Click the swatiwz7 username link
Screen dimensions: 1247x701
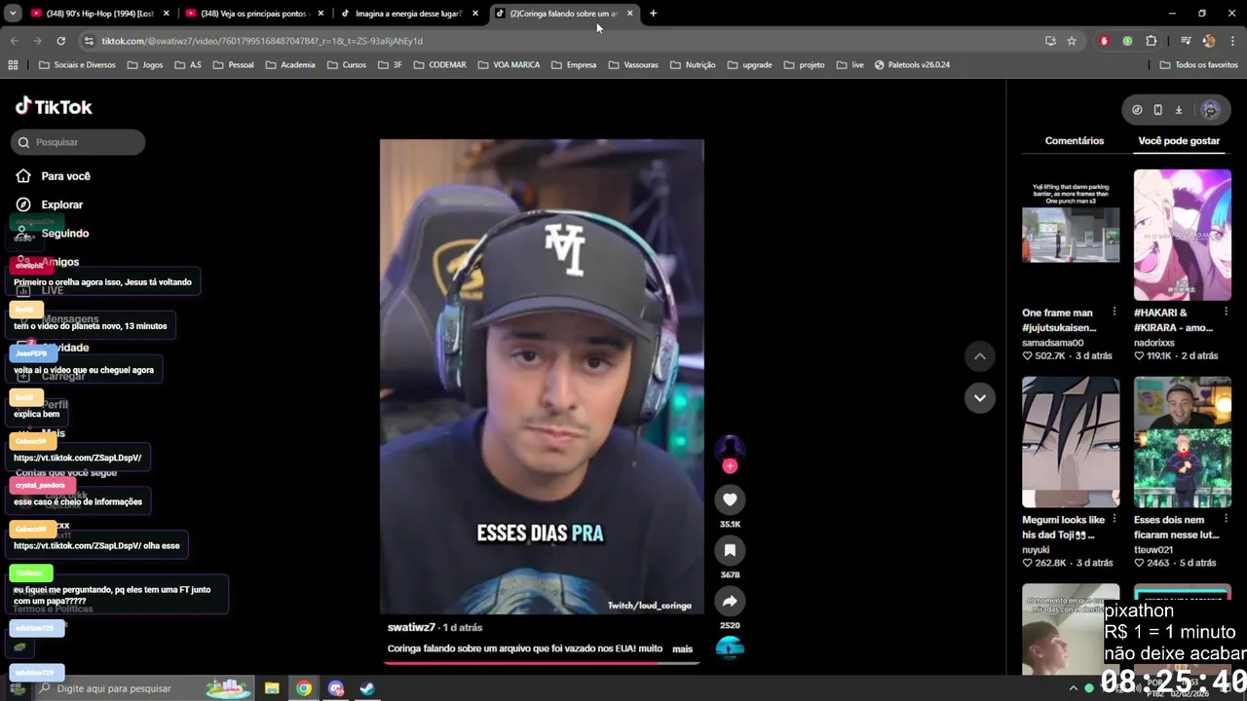410,628
